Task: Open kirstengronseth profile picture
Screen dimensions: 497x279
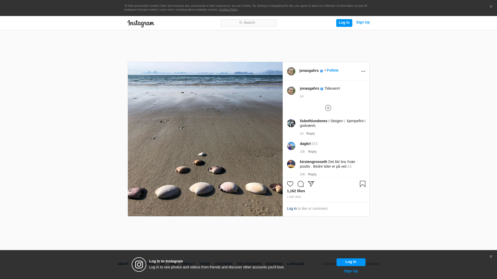Action: (x=291, y=164)
